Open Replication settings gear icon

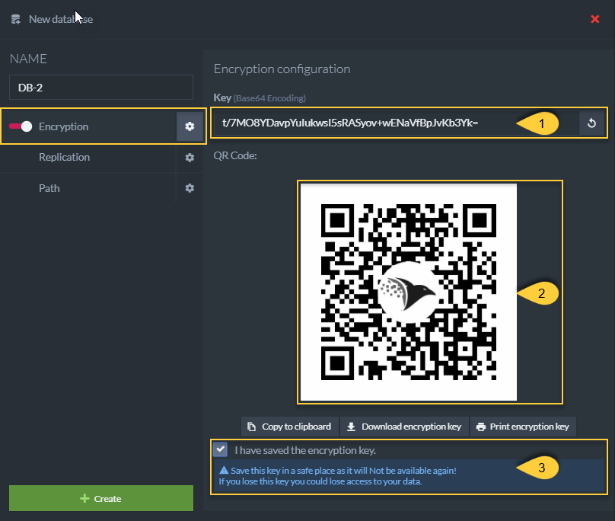pyautogui.click(x=190, y=158)
